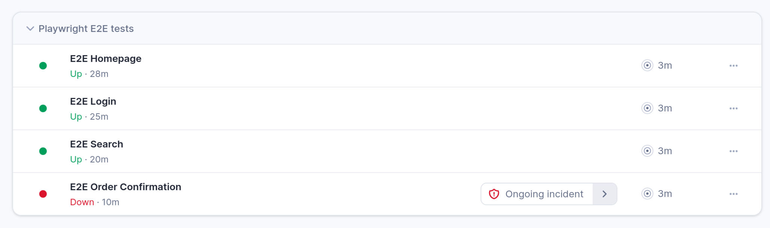Click the check frequency icon for E2E Login
The width and height of the screenshot is (770, 228).
coord(647,108)
